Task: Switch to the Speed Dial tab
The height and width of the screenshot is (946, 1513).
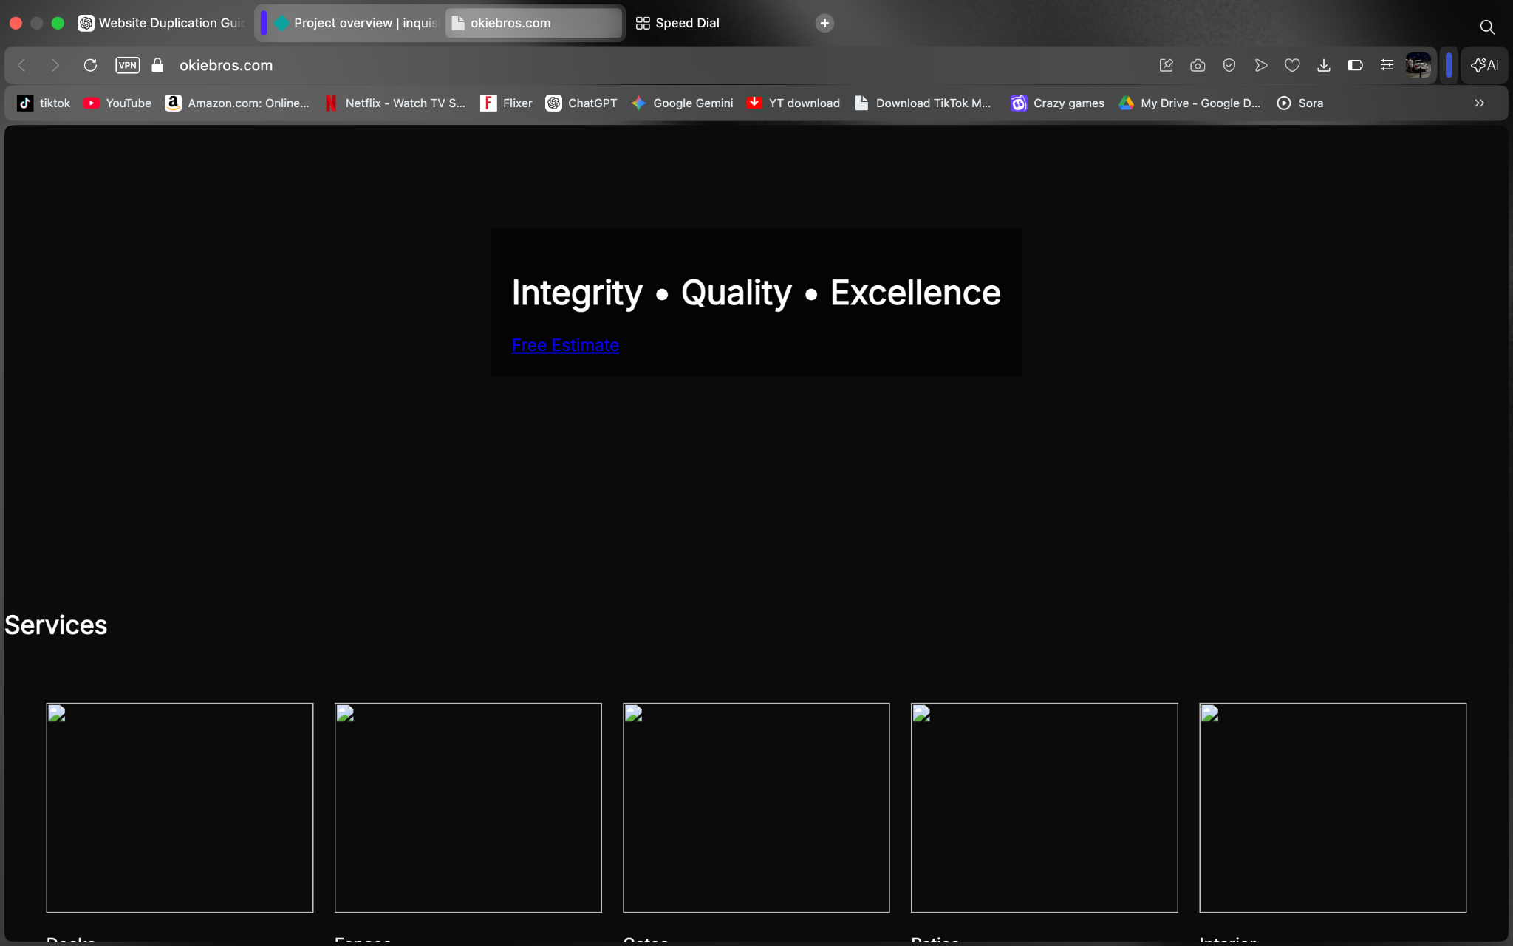Action: 677,23
